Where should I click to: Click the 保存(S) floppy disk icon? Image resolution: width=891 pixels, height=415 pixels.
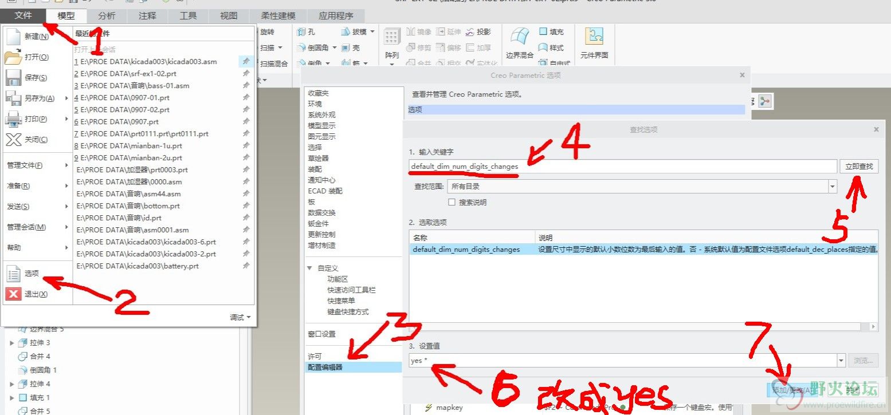[13, 78]
